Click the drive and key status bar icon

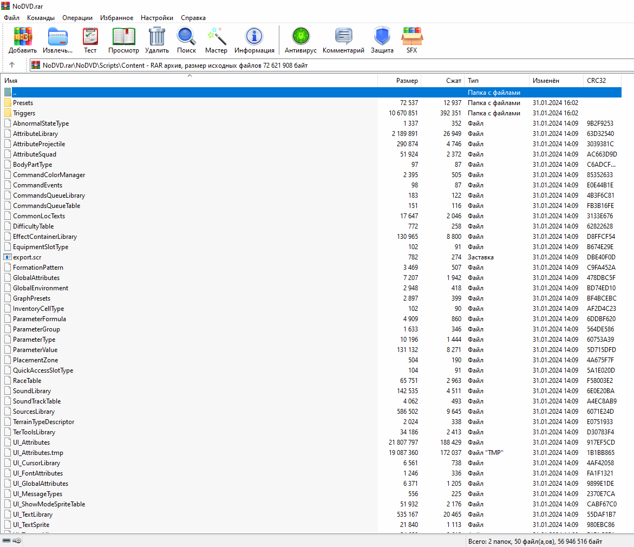12,541
